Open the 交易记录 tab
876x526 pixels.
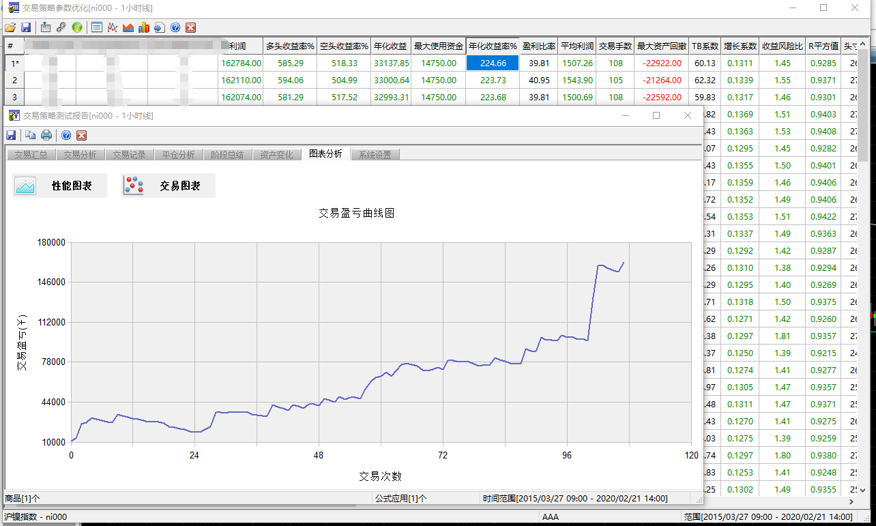click(x=129, y=155)
